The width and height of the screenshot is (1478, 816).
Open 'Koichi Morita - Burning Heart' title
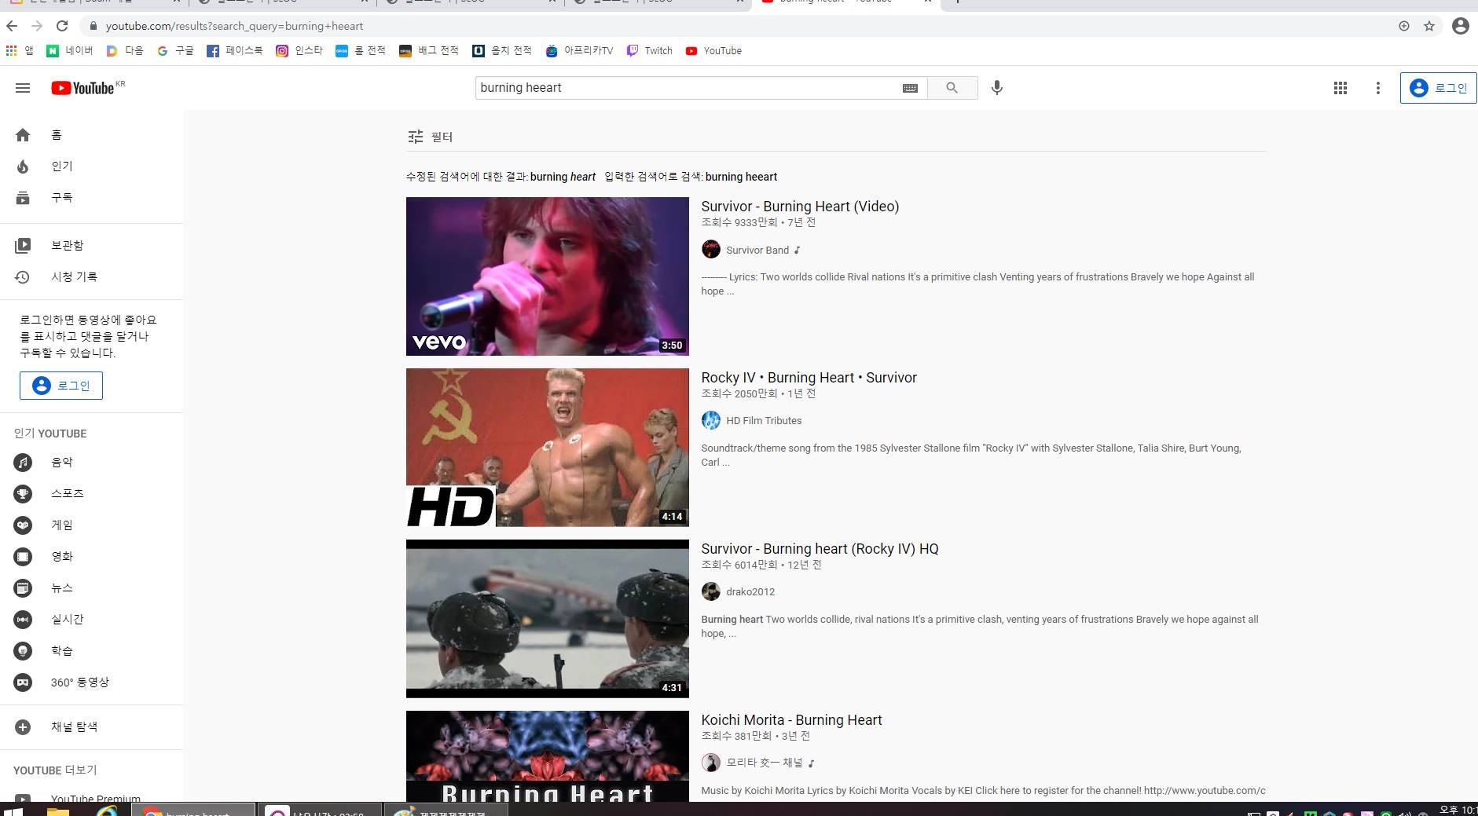click(791, 720)
